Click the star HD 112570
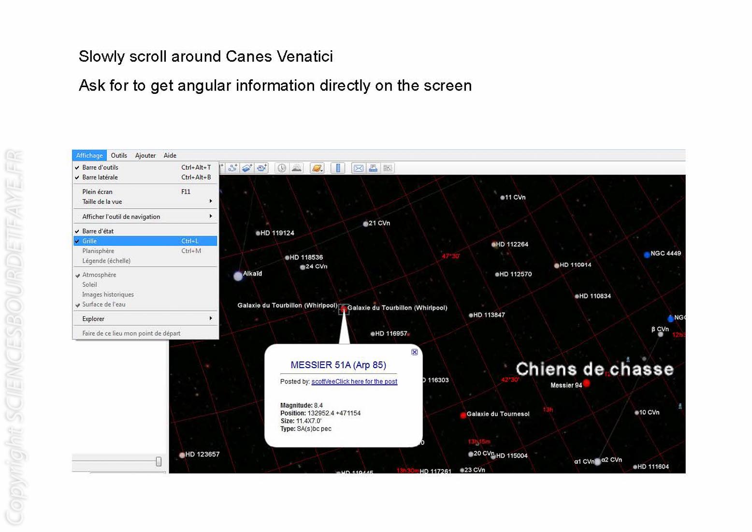This screenshot has width=752, height=532. pyautogui.click(x=497, y=275)
